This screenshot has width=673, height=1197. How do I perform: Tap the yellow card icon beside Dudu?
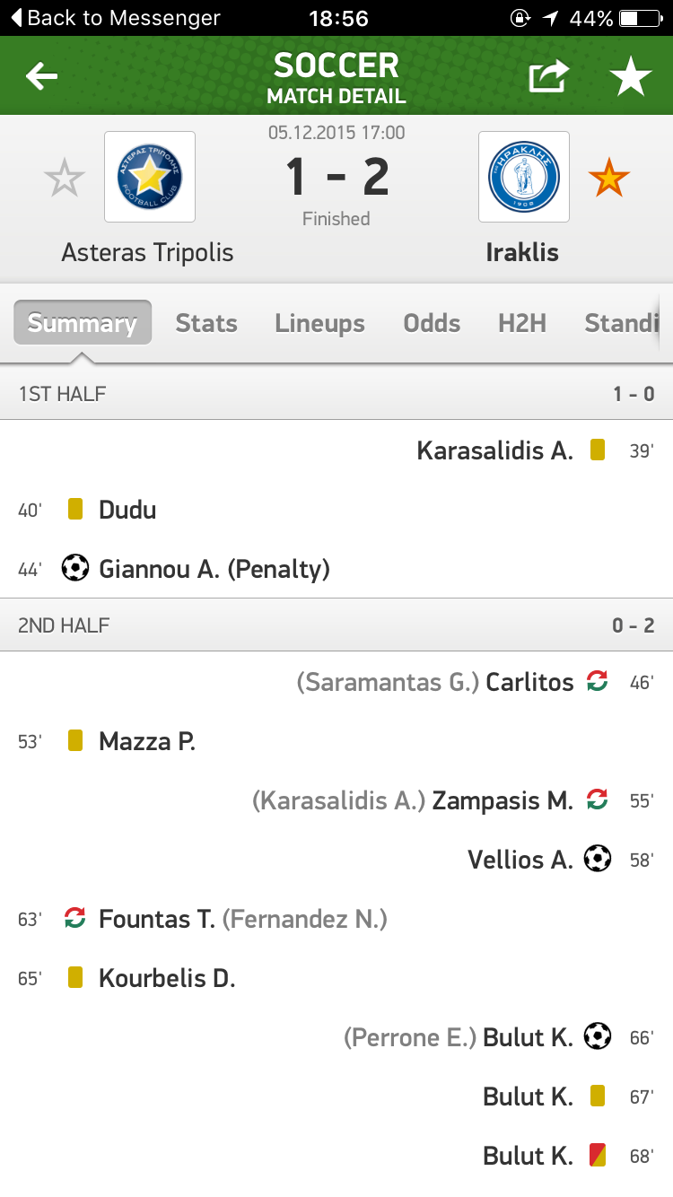tap(75, 510)
